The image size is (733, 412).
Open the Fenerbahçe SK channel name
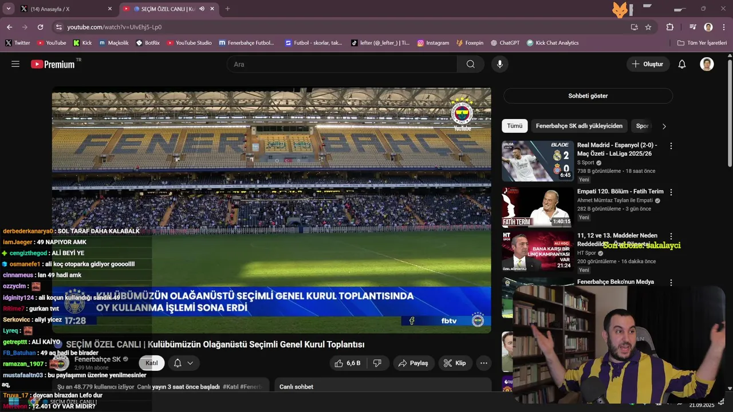(97, 359)
